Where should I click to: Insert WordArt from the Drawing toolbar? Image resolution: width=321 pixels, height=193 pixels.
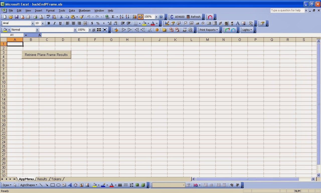pos(70,185)
